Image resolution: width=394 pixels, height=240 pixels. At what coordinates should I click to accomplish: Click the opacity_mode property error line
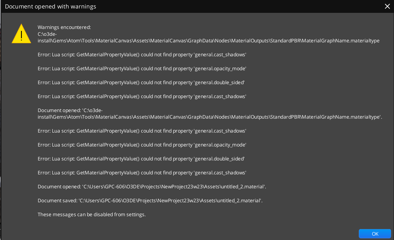142,68
